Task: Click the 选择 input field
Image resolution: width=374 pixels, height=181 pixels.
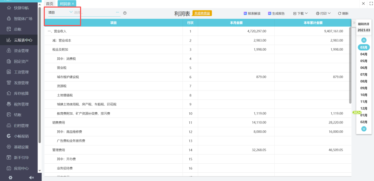Action: [93, 12]
